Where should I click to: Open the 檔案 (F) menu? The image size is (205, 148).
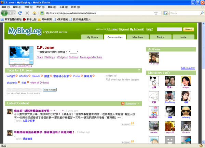pyautogui.click(x=5, y=7)
